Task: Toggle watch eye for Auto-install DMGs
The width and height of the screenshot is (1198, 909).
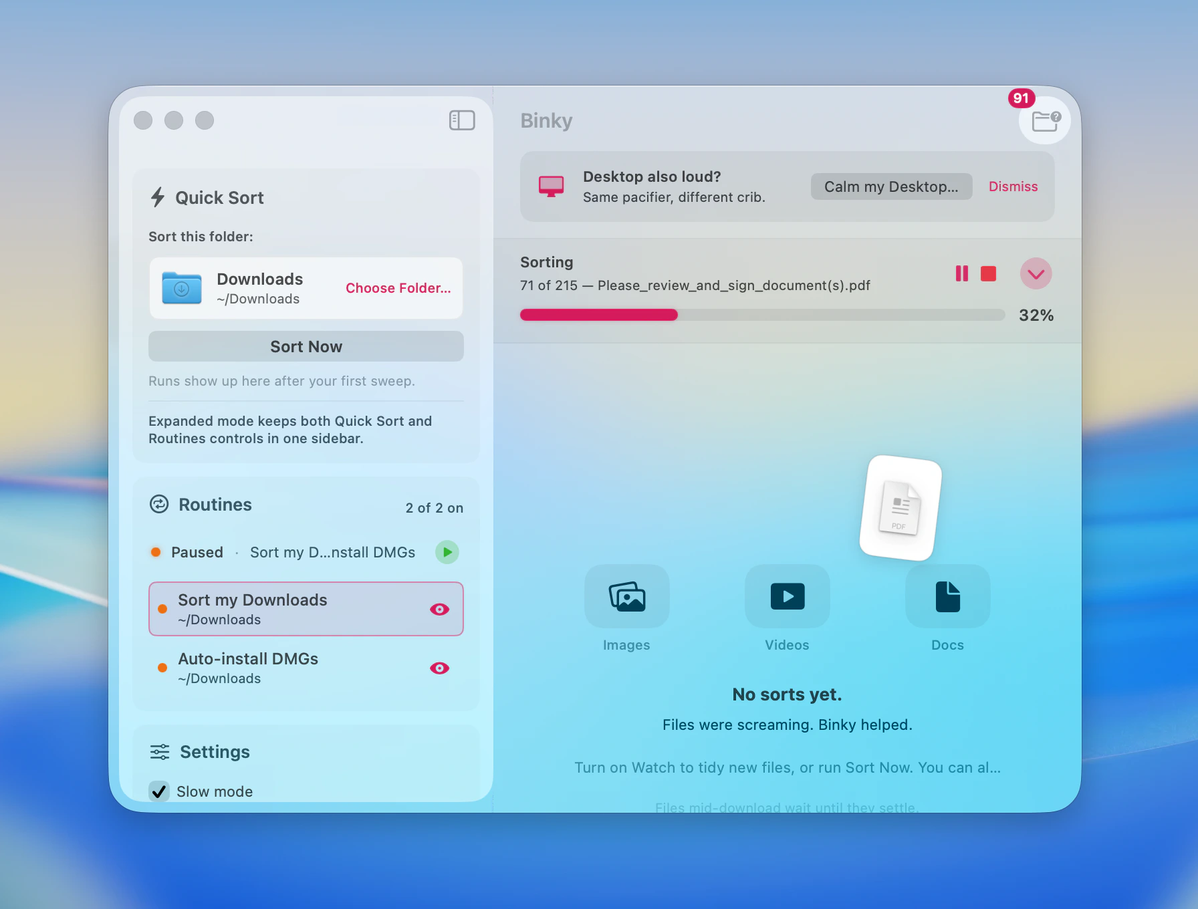Action: [439, 668]
